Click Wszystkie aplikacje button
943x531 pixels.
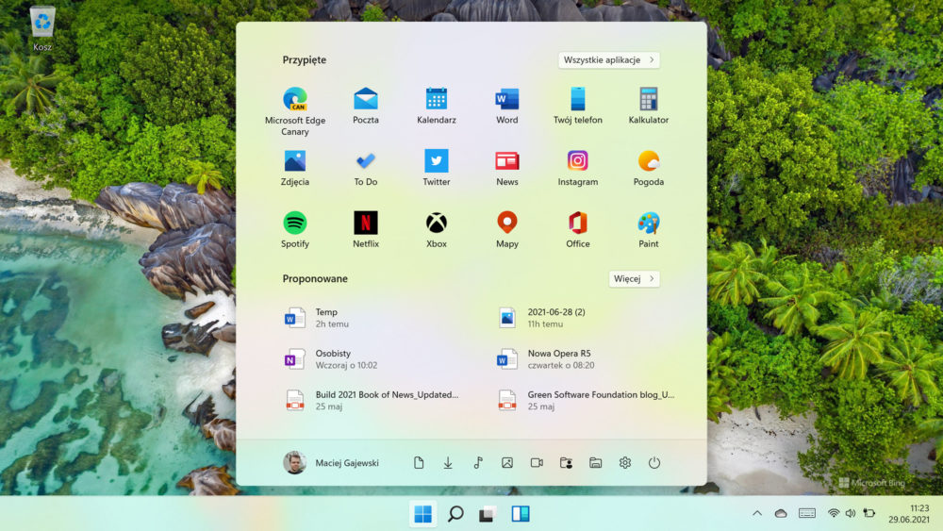pyautogui.click(x=608, y=60)
